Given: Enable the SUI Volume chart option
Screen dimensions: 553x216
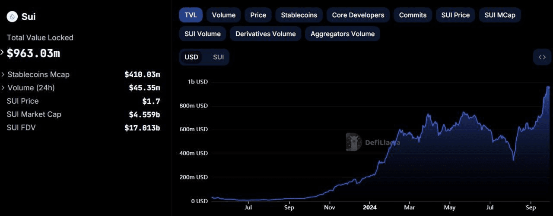Looking at the screenshot, I should (203, 34).
